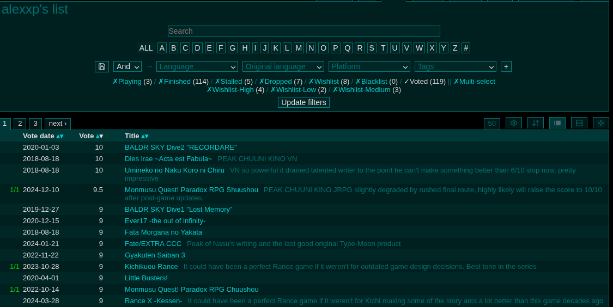
Task: Open Dies irae ~Acta est Fabula~
Action: 168,158
